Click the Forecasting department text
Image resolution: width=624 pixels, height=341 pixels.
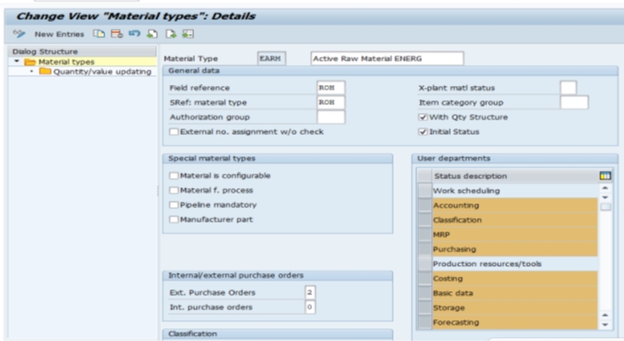pos(456,323)
